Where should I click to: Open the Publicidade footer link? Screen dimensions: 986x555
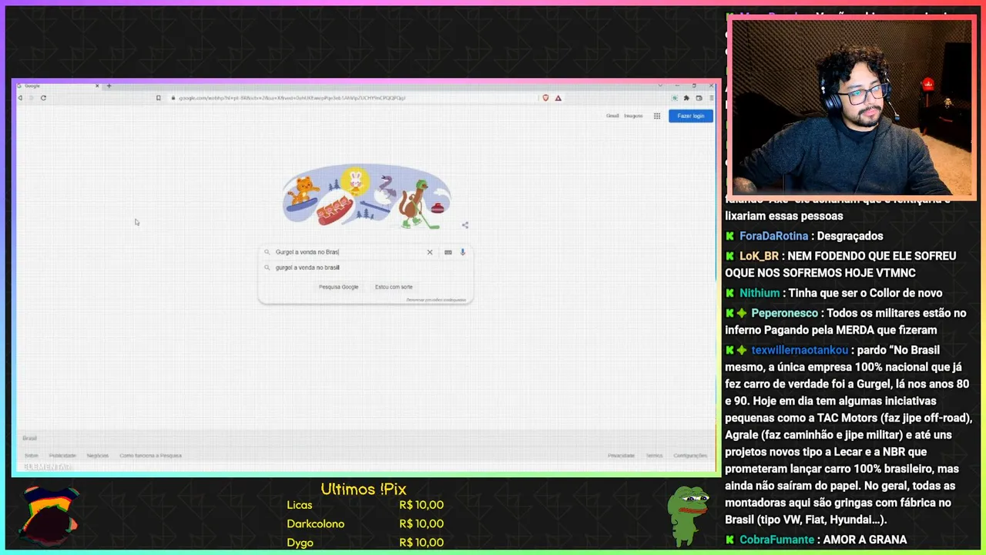pyautogui.click(x=62, y=456)
